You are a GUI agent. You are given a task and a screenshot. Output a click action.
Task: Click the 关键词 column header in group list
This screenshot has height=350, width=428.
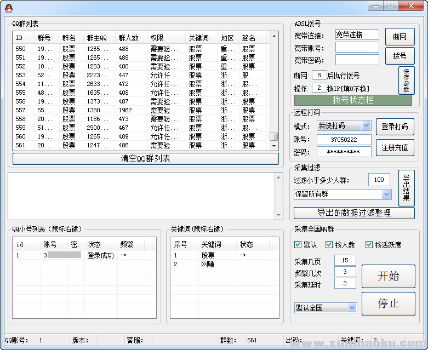point(198,38)
